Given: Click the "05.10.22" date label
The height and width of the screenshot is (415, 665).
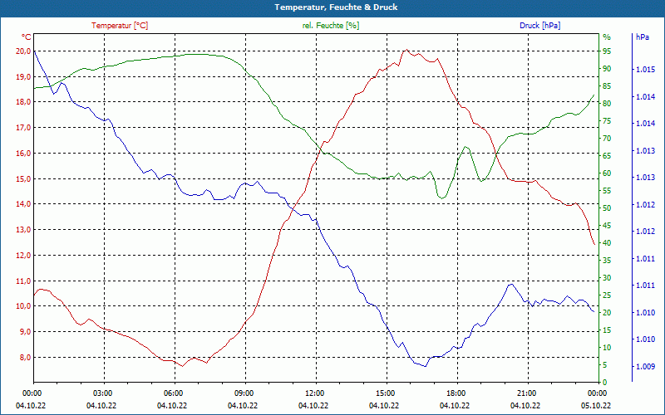Looking at the screenshot, I should tap(596, 405).
